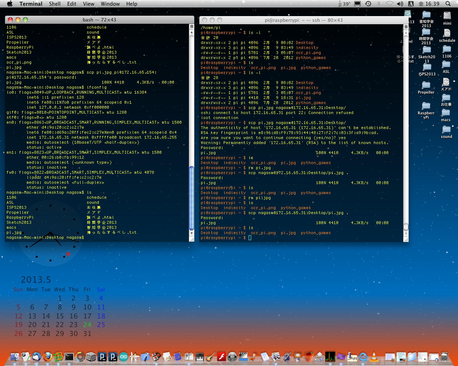Screen dimensions: 458x366
Task: Click the Spotlight search magnifier
Action: pos(448,4)
